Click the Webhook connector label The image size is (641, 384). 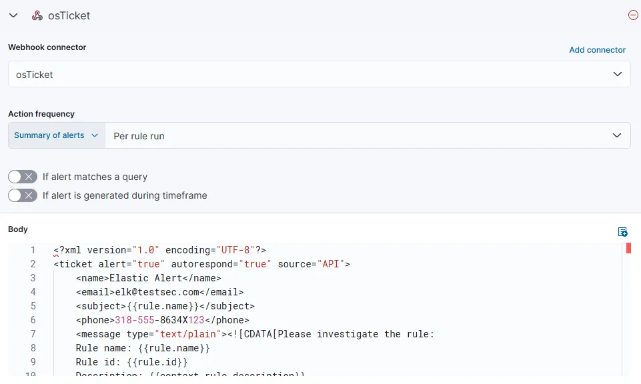point(47,47)
